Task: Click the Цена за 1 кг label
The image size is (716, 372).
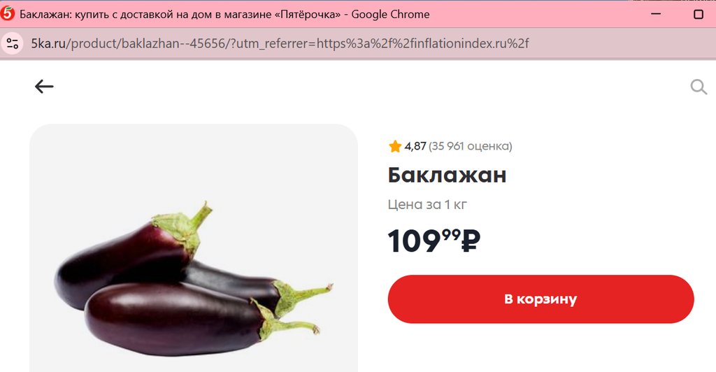Action: 427,204
